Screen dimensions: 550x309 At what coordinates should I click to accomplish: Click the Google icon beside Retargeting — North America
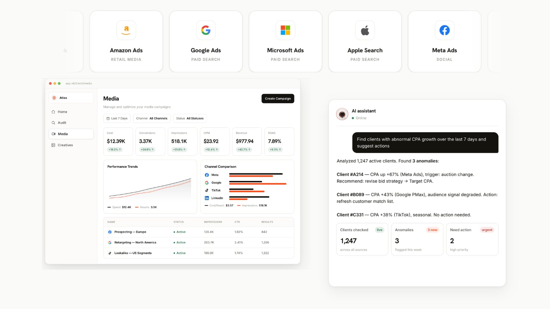[x=110, y=242]
